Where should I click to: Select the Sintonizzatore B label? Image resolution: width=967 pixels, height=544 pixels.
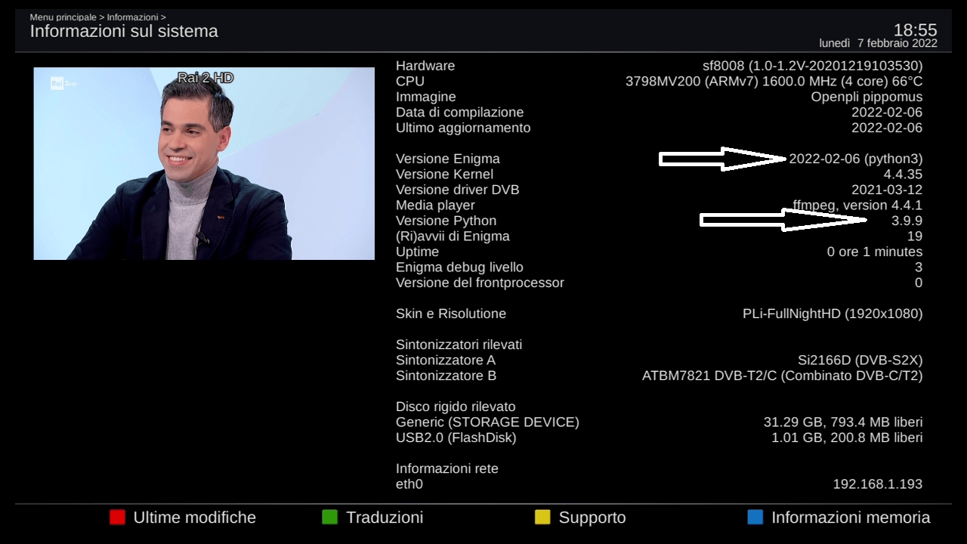[446, 376]
